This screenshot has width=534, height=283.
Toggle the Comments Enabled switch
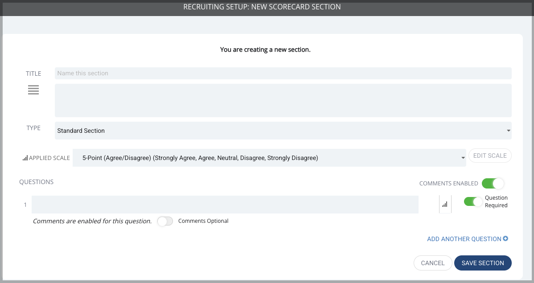coord(493,183)
